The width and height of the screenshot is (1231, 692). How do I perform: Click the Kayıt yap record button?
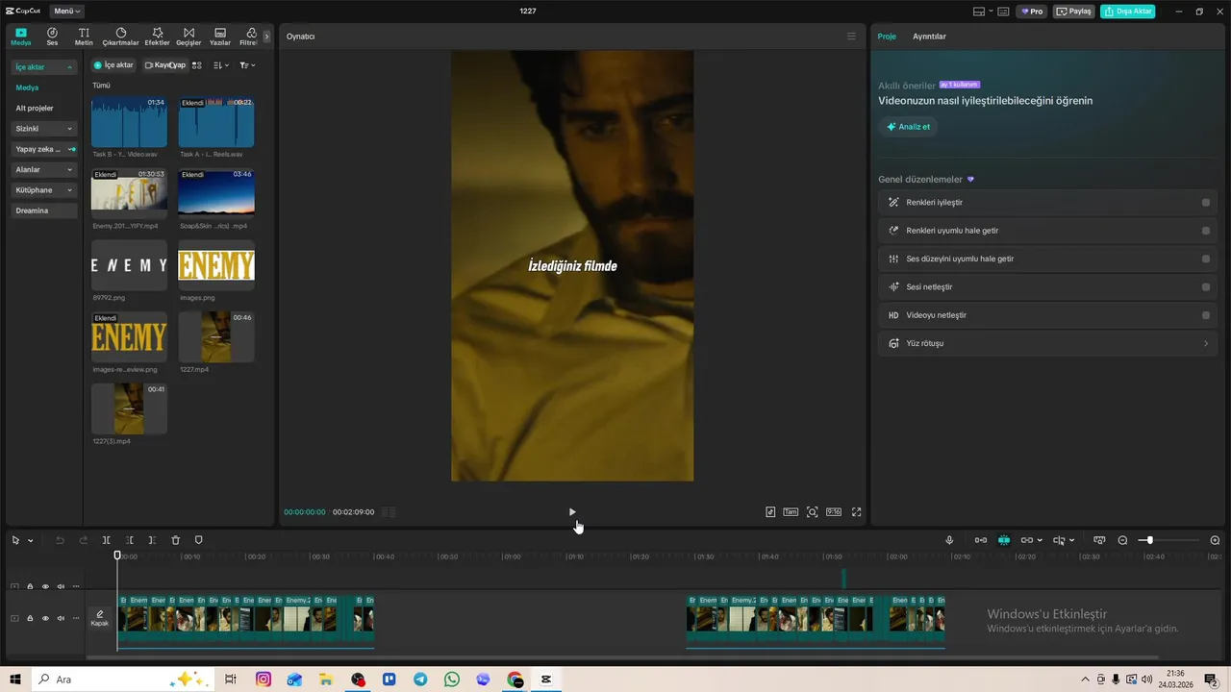[x=164, y=65]
